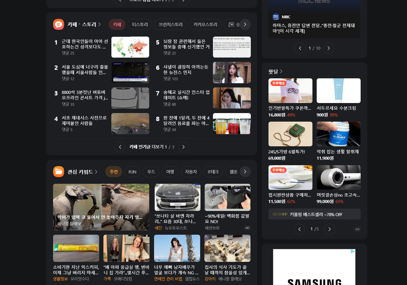Open the 하마스, 휴전안 답변 전달 headline
Image resolution: width=407 pixels, height=285 pixels.
[x=314, y=28]
